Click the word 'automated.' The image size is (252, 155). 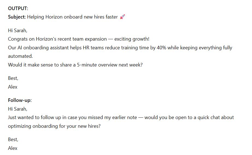(20, 56)
